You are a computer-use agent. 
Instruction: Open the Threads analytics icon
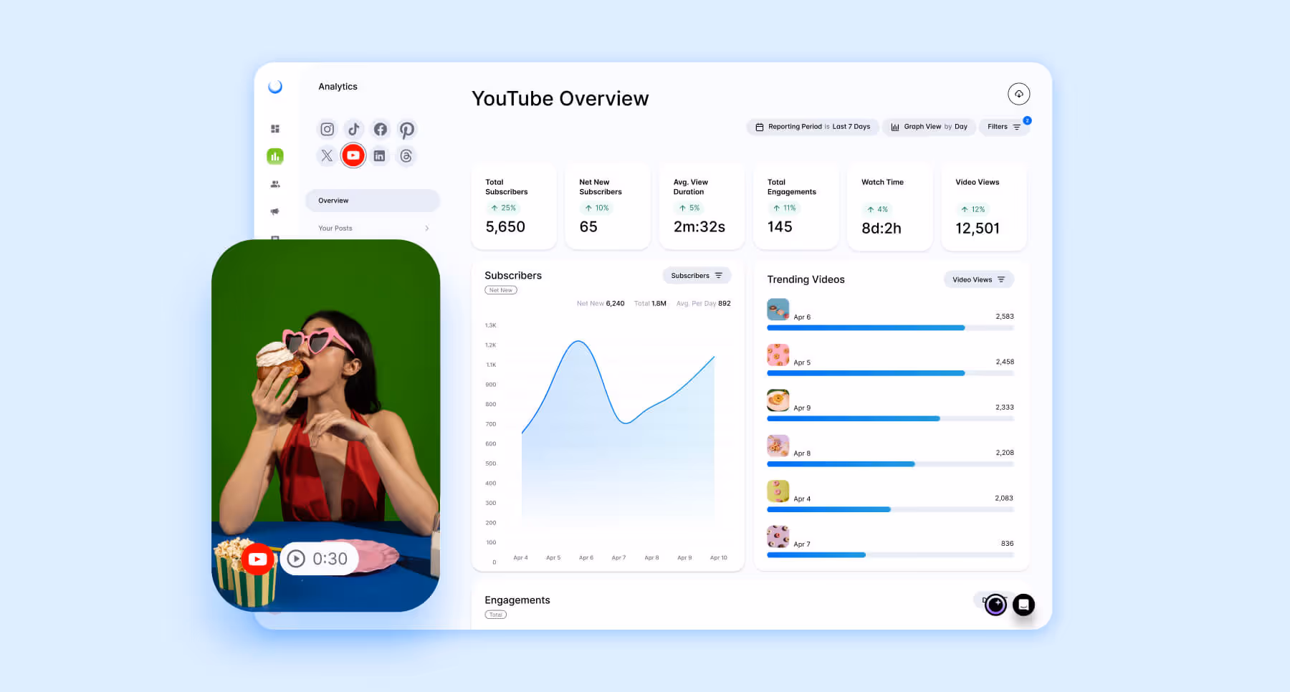coord(406,155)
